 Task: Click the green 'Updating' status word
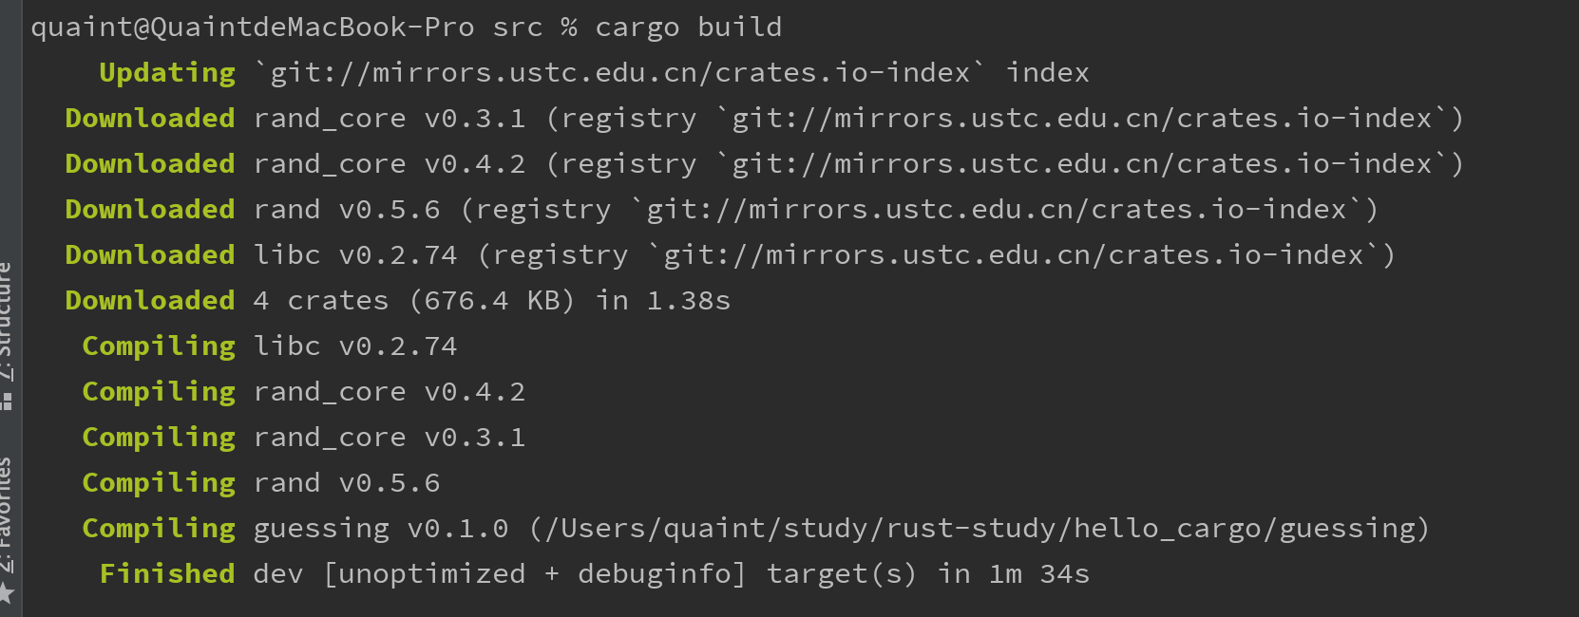pos(167,73)
